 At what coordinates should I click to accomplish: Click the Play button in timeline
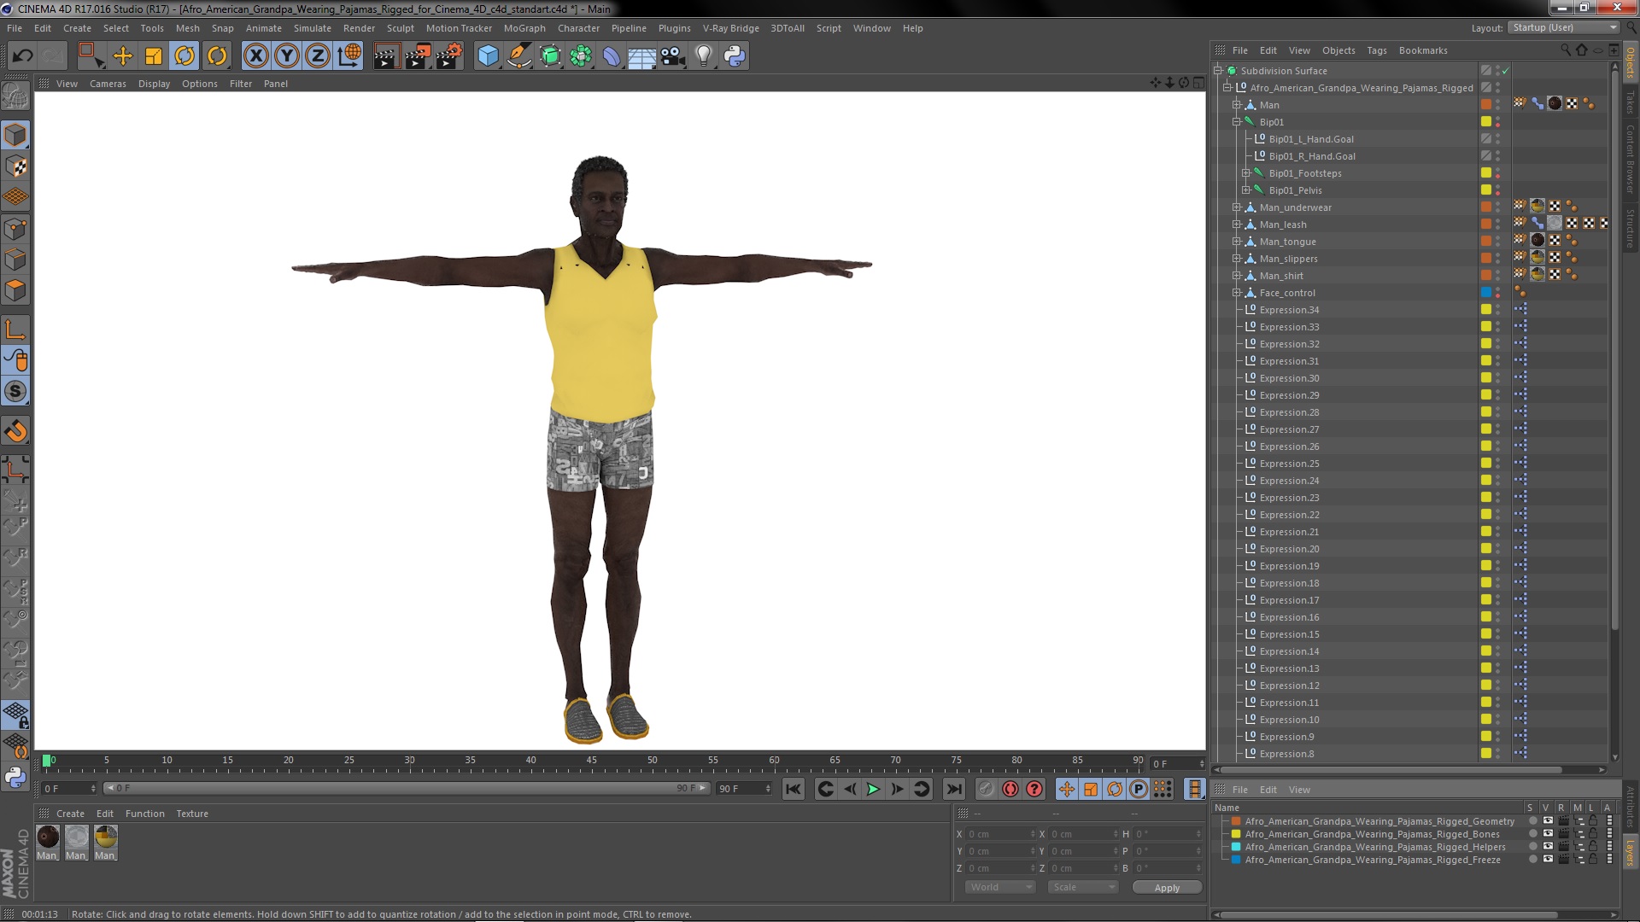(873, 788)
